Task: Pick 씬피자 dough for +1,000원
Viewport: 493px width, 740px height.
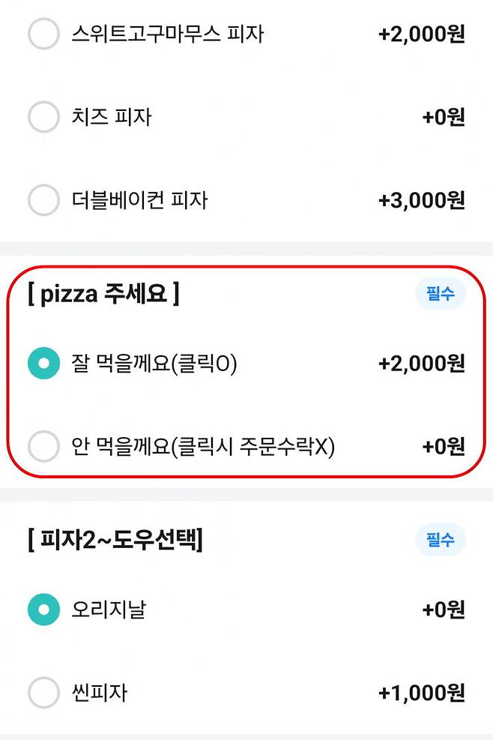Action: point(43,694)
